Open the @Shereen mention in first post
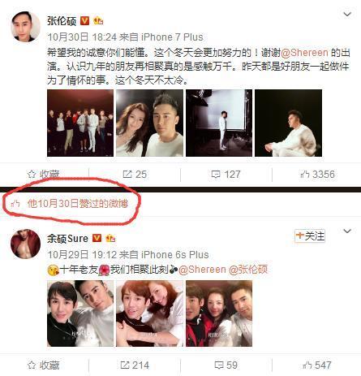 click(x=305, y=53)
